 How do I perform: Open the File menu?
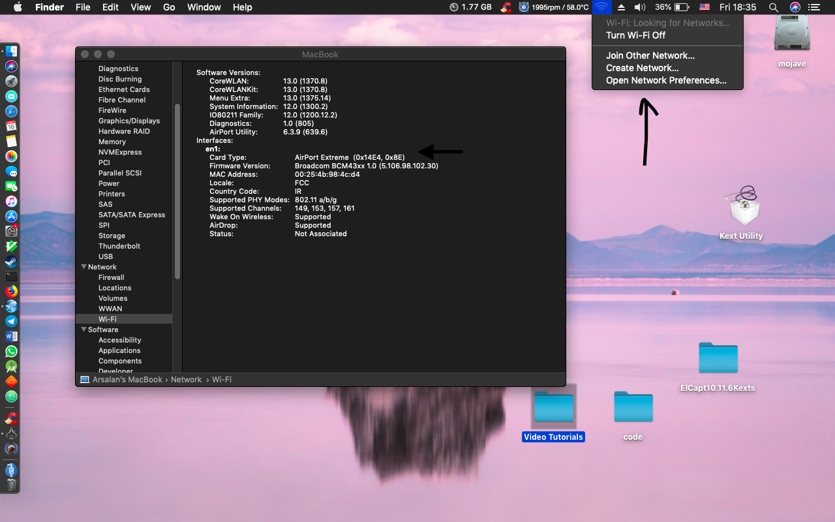point(83,7)
